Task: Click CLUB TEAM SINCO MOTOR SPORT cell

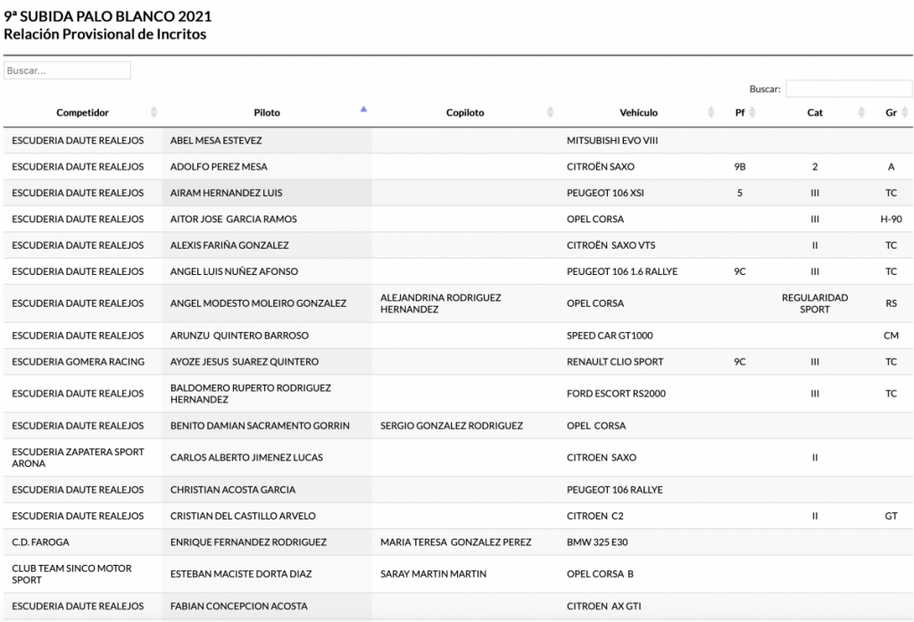Action: click(x=71, y=574)
